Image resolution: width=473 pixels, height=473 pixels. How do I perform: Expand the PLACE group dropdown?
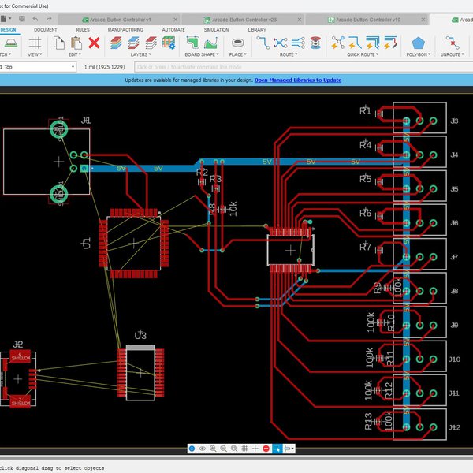click(x=238, y=54)
